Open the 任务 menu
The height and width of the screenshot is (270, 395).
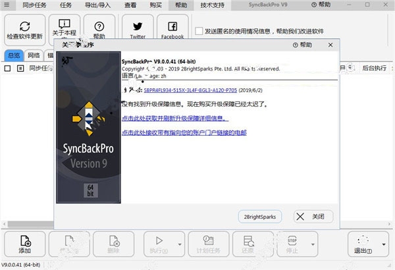click(x=66, y=5)
